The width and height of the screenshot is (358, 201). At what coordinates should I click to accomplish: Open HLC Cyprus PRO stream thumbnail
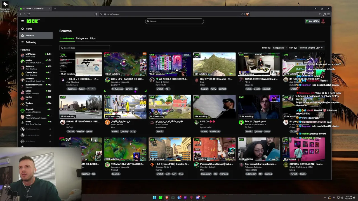pos(170,149)
